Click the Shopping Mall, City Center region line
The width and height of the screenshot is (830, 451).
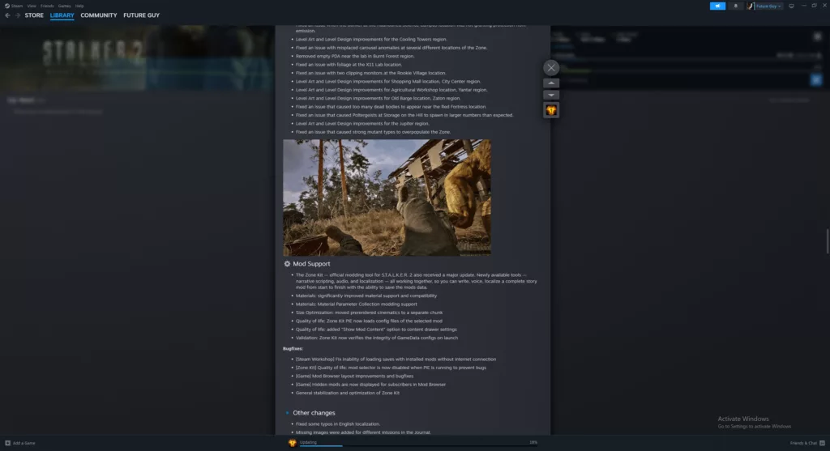[388, 82]
